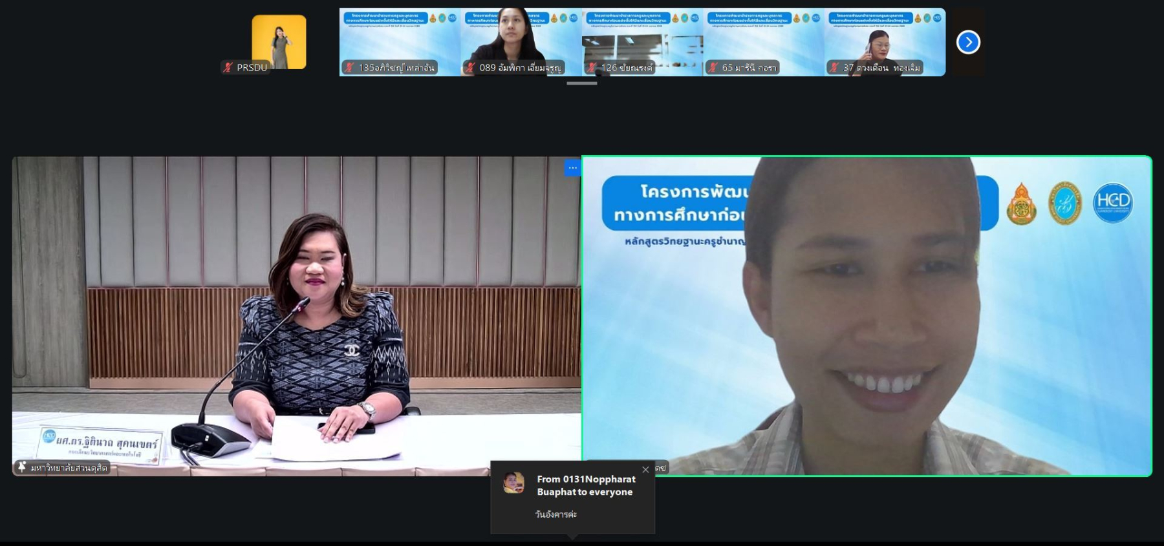Close the chat notification popup

coord(645,470)
